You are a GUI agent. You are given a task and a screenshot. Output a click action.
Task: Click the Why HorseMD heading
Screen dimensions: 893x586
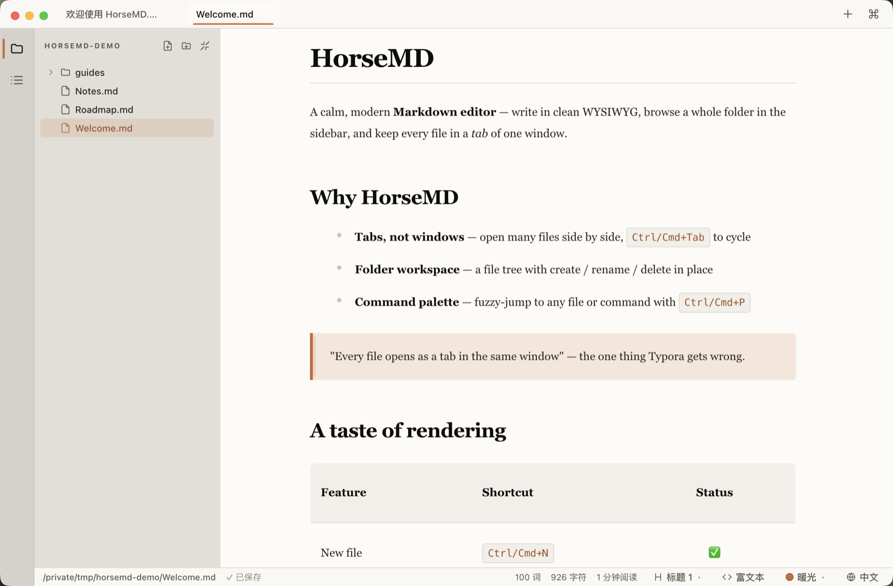(384, 197)
